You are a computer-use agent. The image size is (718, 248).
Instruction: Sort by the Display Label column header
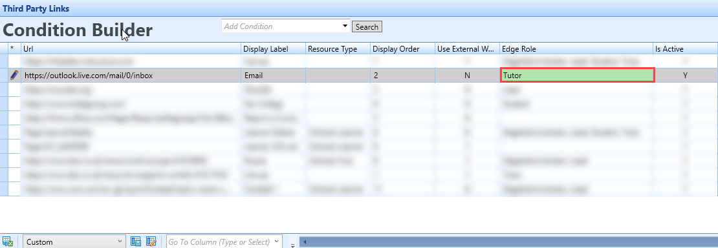click(274, 49)
